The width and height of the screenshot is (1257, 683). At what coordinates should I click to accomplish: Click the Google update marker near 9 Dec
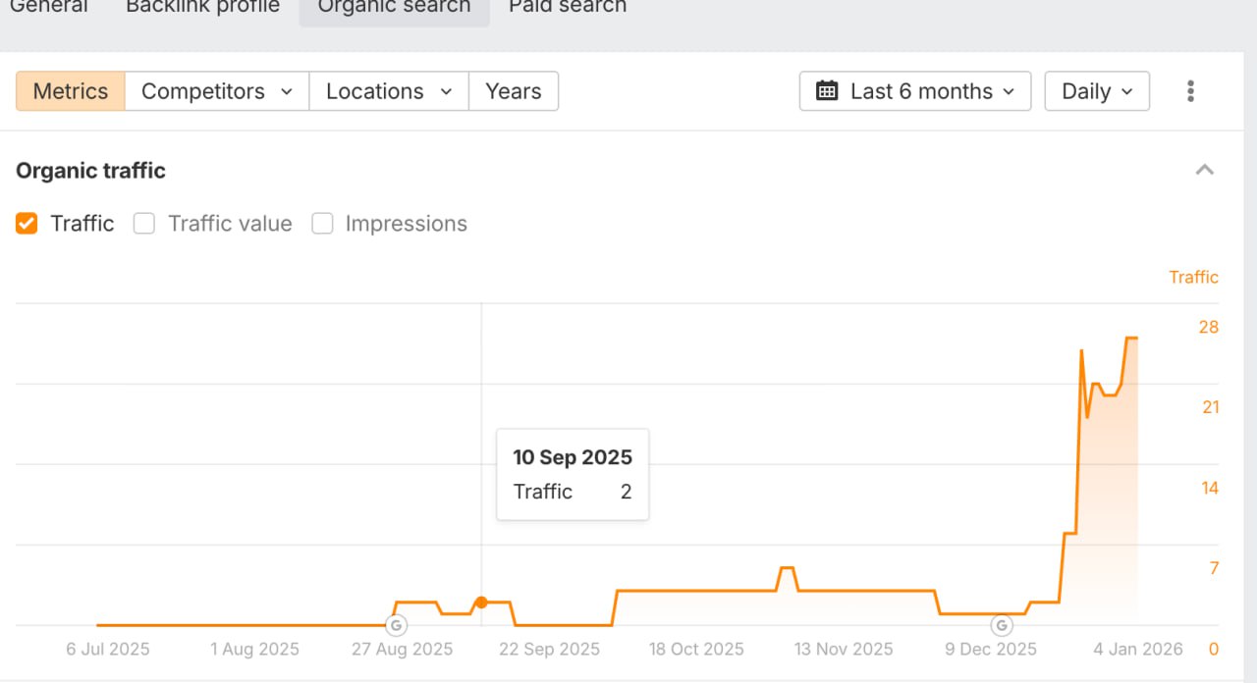tap(1001, 625)
